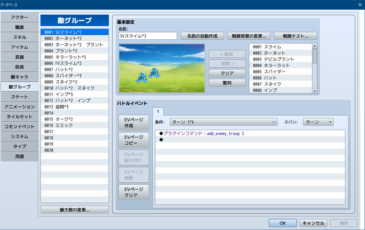Select troop 0011 インプ*3
The height and width of the screenshot is (230, 365).
tap(75, 95)
